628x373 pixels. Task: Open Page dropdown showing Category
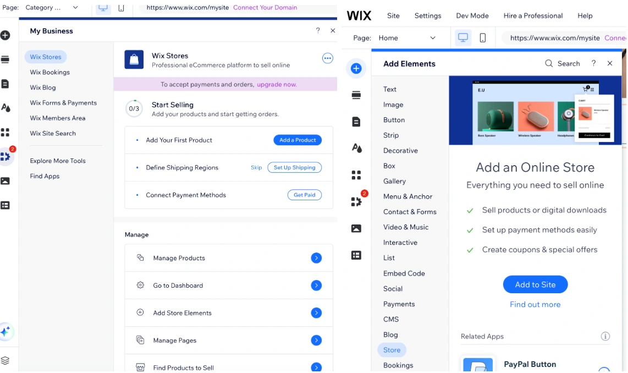click(52, 8)
